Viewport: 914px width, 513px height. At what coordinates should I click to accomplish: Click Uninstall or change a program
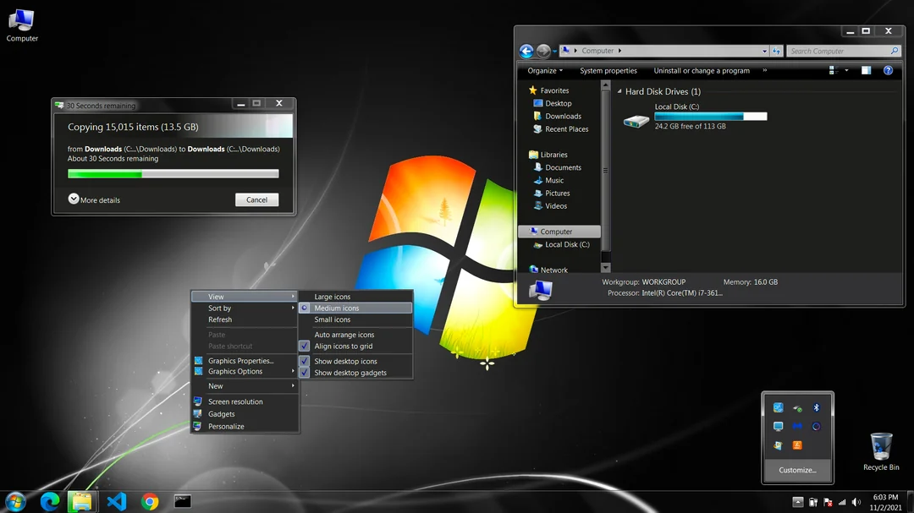(x=702, y=70)
